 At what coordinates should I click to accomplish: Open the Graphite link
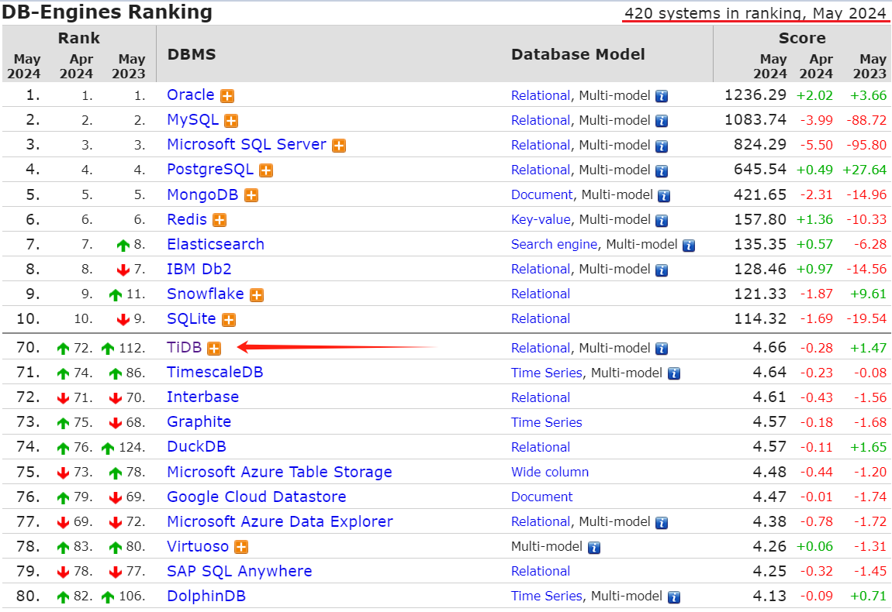(x=199, y=421)
